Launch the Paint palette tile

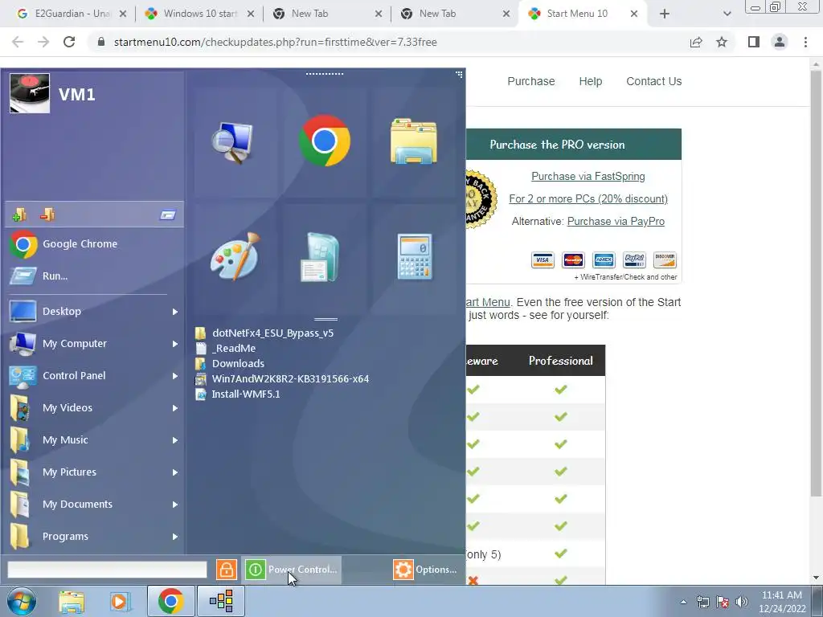235,256
